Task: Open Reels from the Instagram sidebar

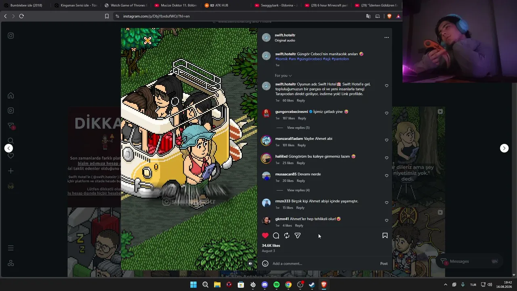Action: (11, 110)
